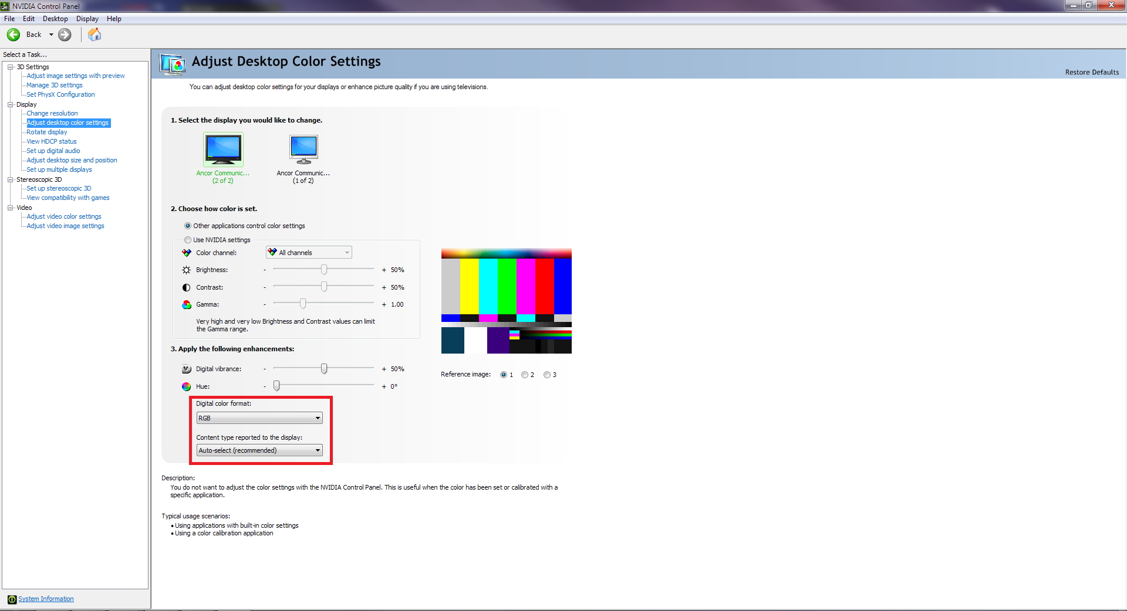Open Set PhysX Configuration
The height and width of the screenshot is (611, 1127).
pyautogui.click(x=60, y=94)
